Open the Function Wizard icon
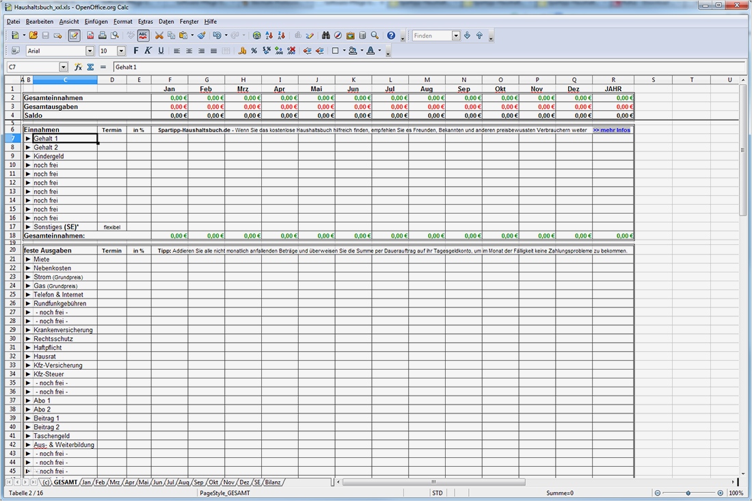The height and width of the screenshot is (501, 752). point(78,67)
